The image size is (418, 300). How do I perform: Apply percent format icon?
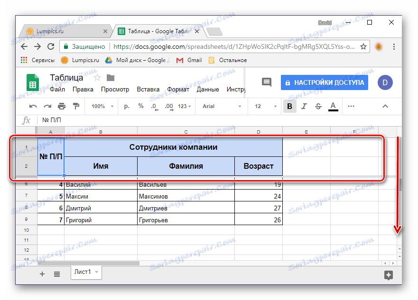point(140,106)
